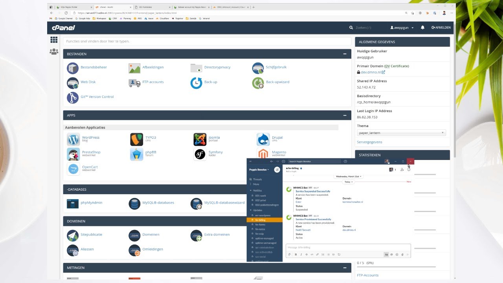
Task: Click the AFMELDEN logout button
Action: [441, 28]
